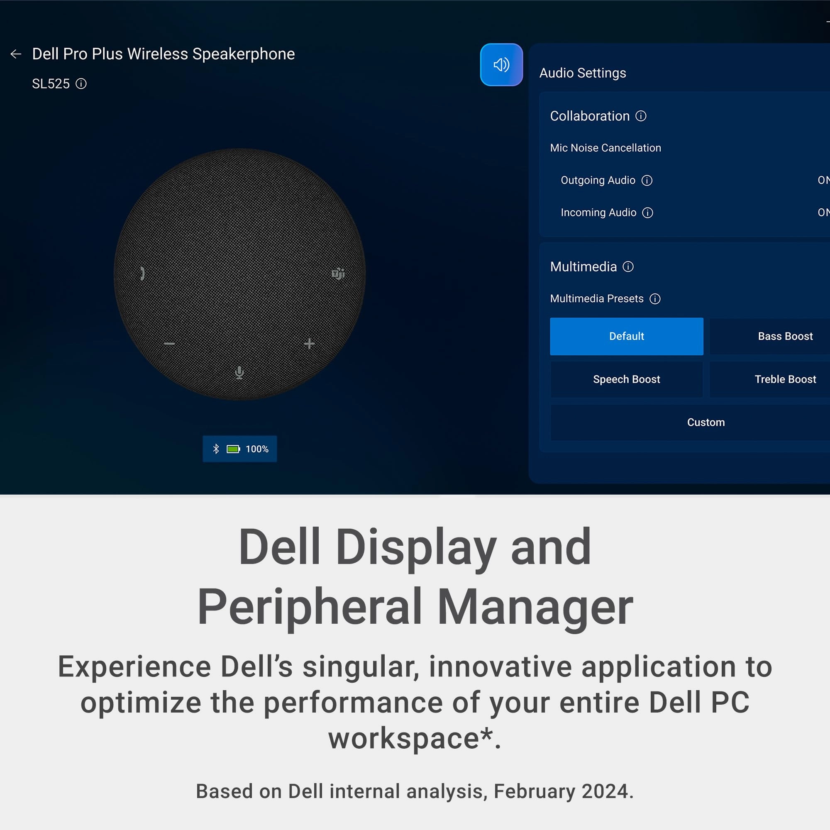This screenshot has height=830, width=830.
Task: Click the speakerphone device image
Action: tap(239, 274)
